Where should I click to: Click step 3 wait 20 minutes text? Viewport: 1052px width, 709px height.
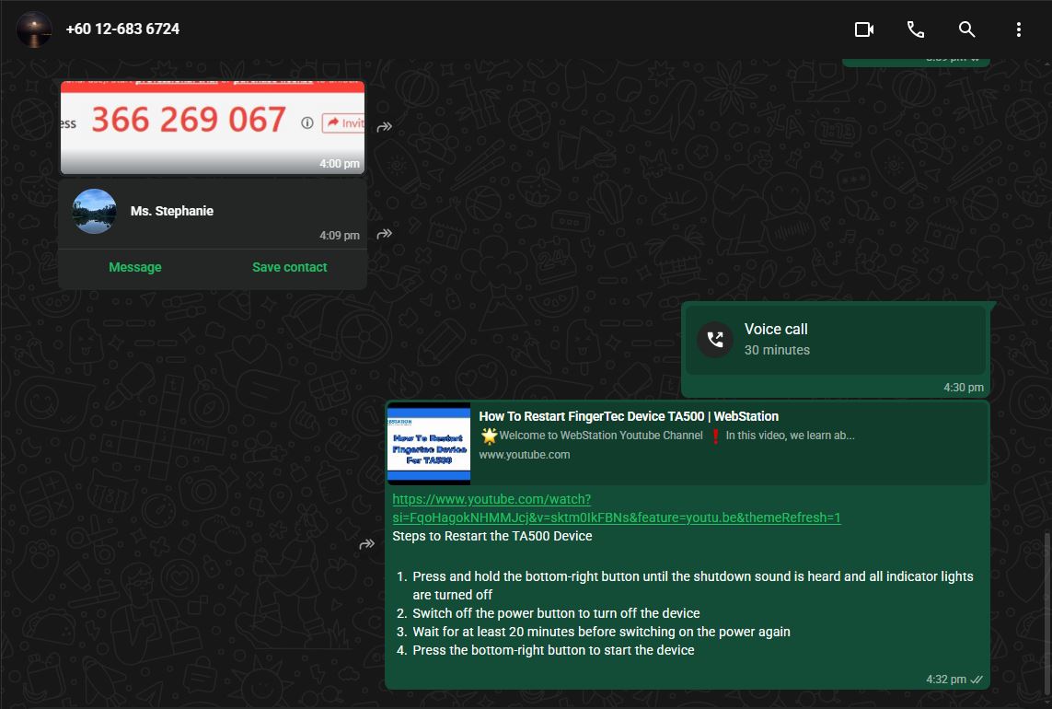tap(601, 632)
